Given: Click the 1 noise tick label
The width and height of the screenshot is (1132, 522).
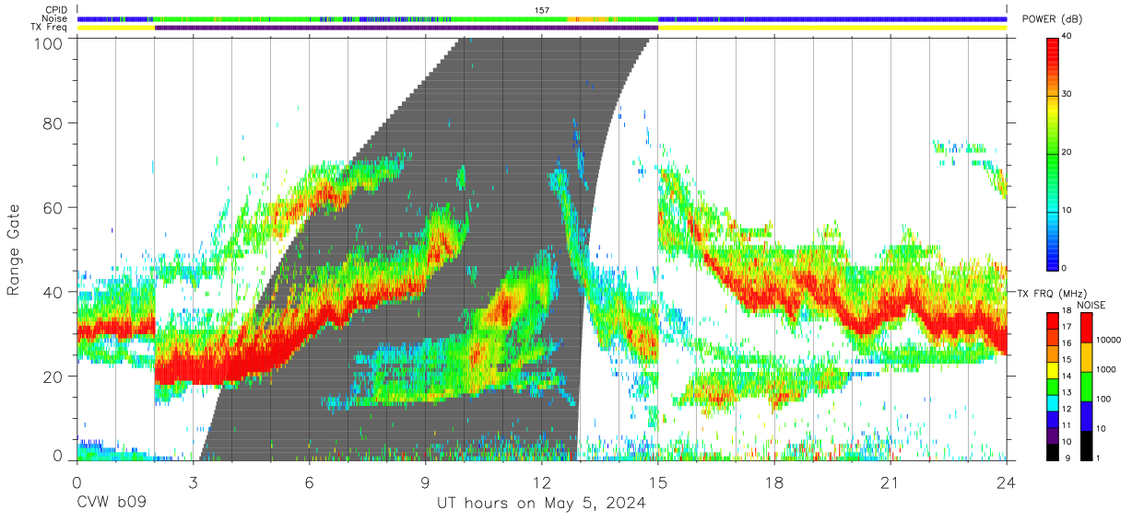Looking at the screenshot, I should click(x=1100, y=458).
